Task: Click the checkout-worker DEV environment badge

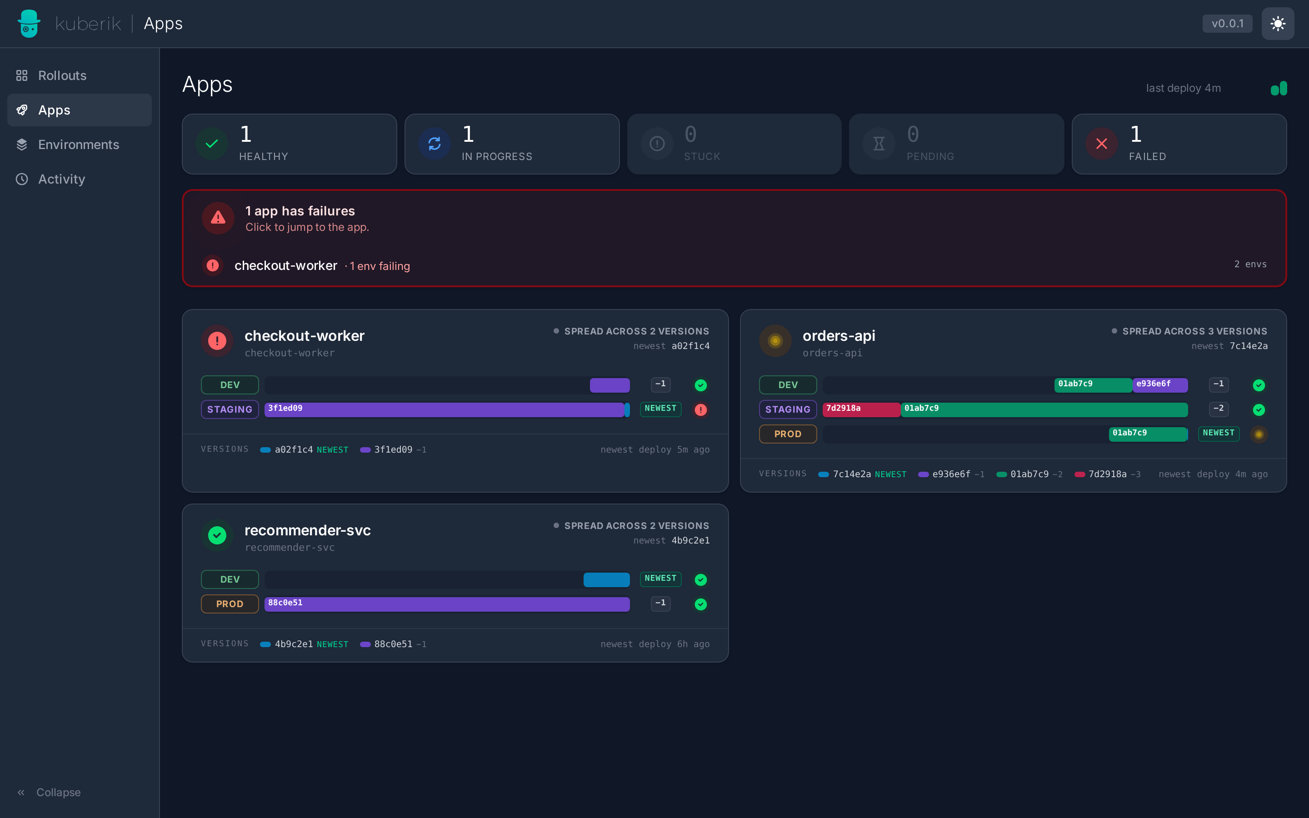Action: point(230,384)
